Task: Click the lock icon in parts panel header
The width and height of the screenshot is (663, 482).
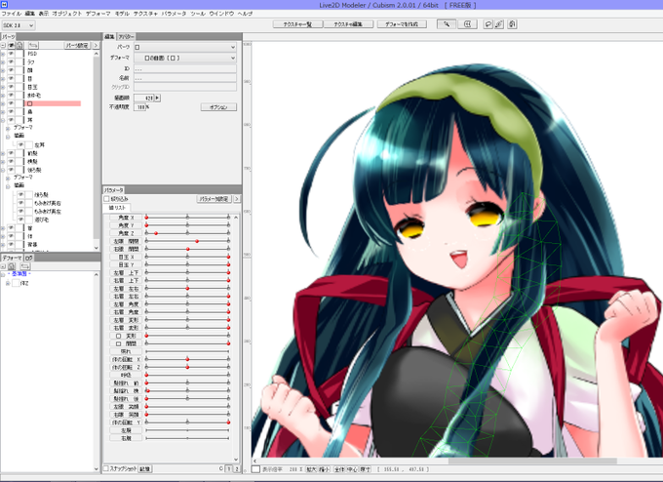Action: tap(19, 45)
